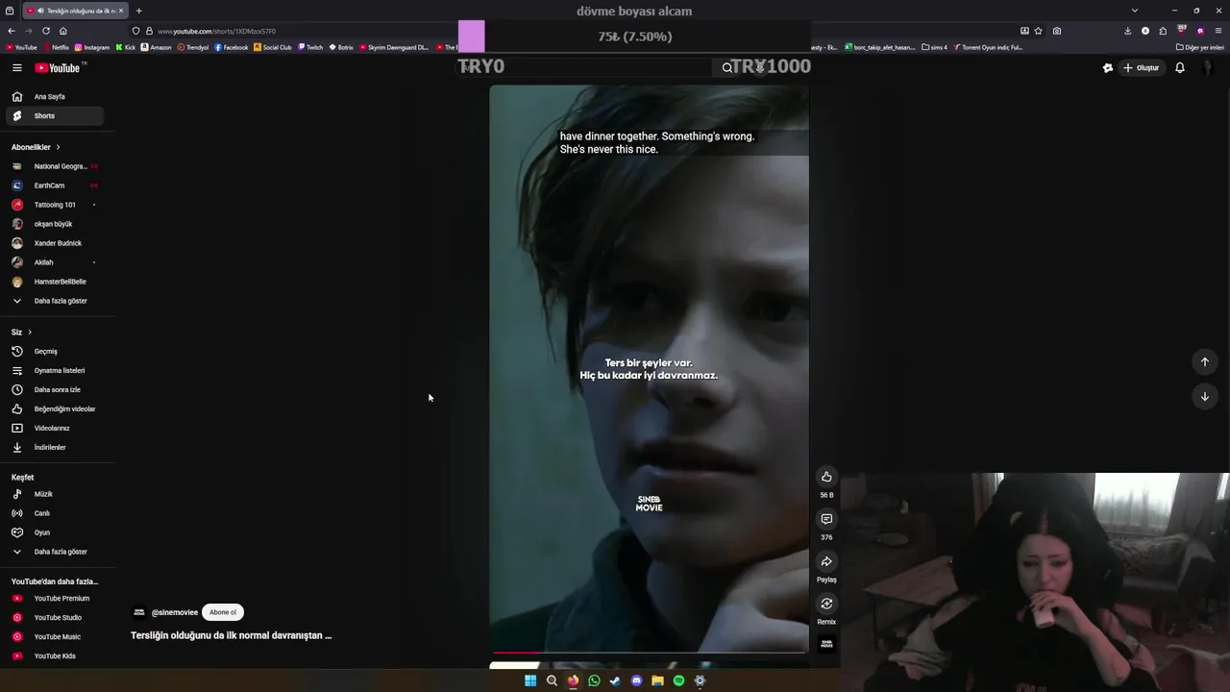Open the @sinemoviee channel

174,612
